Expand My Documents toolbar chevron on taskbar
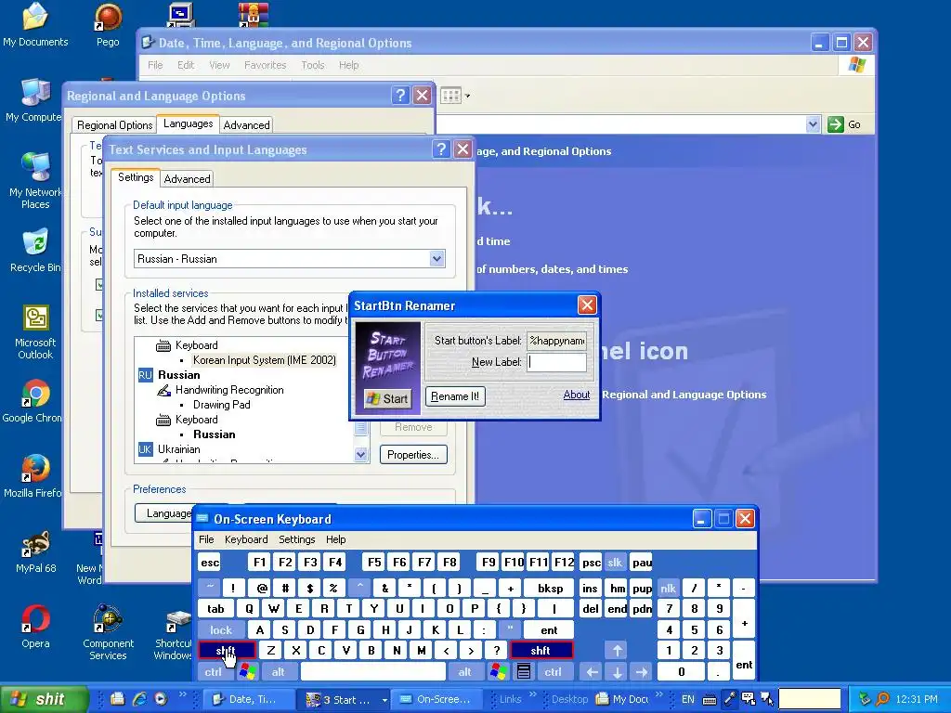Screen dimensions: 951x713 pyautogui.click(x=660, y=694)
